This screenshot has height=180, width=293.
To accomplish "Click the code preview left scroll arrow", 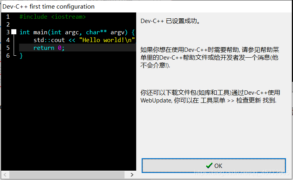I will tap(5, 175).
